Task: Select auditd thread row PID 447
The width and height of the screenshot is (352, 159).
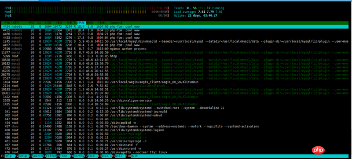Action: coord(175,119)
